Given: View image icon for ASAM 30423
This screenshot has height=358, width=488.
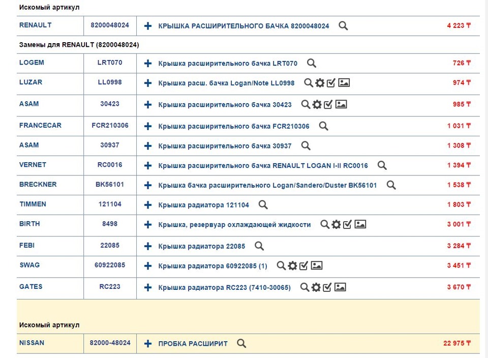Looking at the screenshot, I should point(341,104).
